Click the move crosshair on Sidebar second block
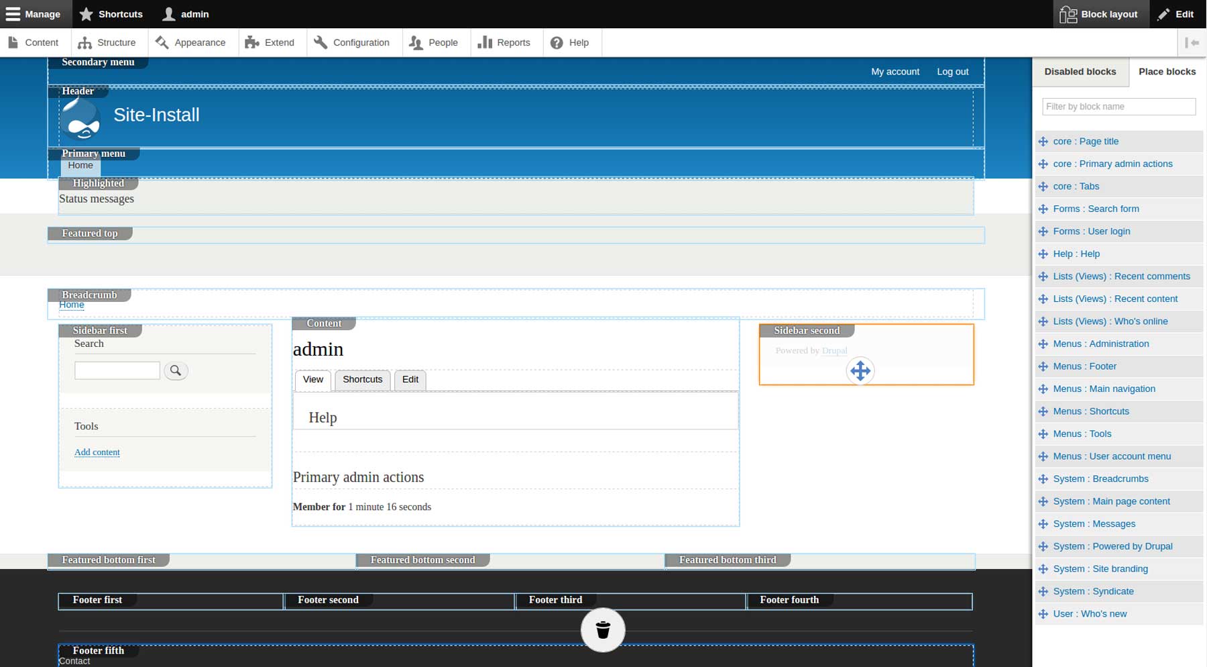The image size is (1207, 667). coord(860,371)
